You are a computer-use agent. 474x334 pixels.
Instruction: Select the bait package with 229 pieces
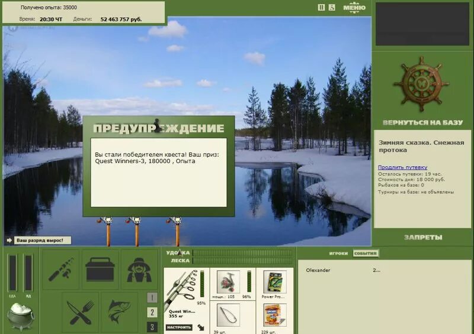274,315
